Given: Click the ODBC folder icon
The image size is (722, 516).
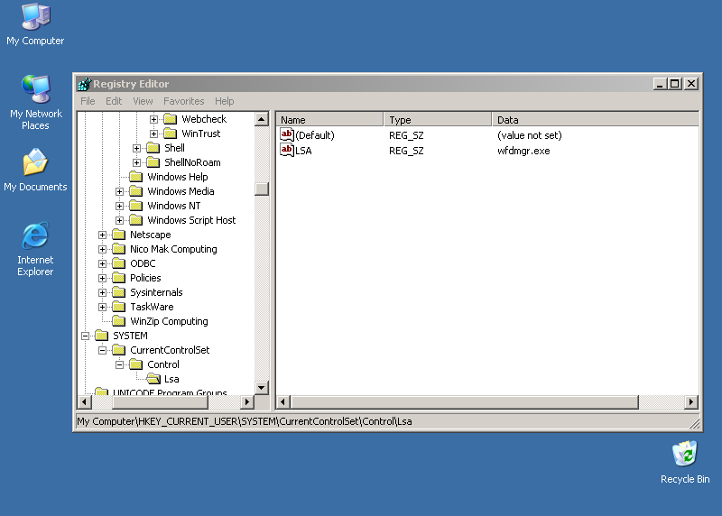Looking at the screenshot, I should click(119, 263).
